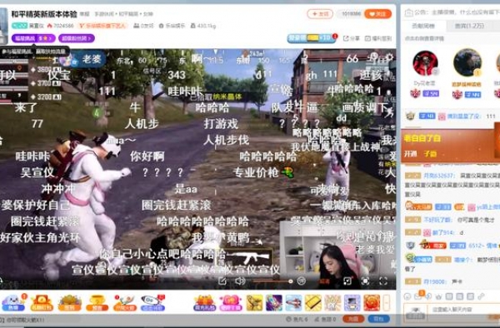Click the announcement text at chat top
This screenshot has width=500, height=328.
pyautogui.click(x=456, y=12)
